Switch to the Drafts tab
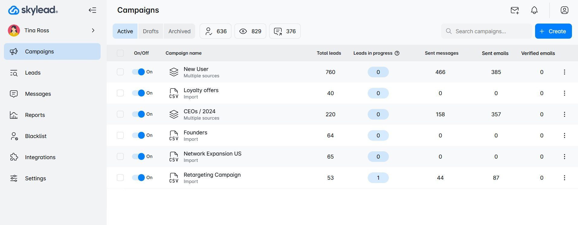The width and height of the screenshot is (578, 225). (150, 31)
